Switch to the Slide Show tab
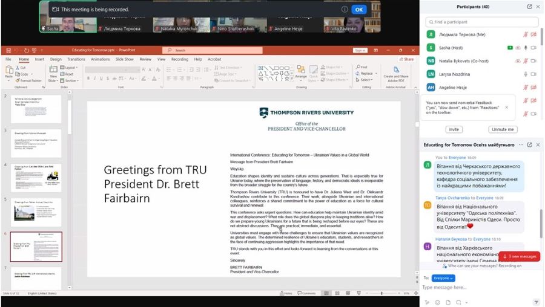The height and width of the screenshot is (307, 545). [x=124, y=59]
